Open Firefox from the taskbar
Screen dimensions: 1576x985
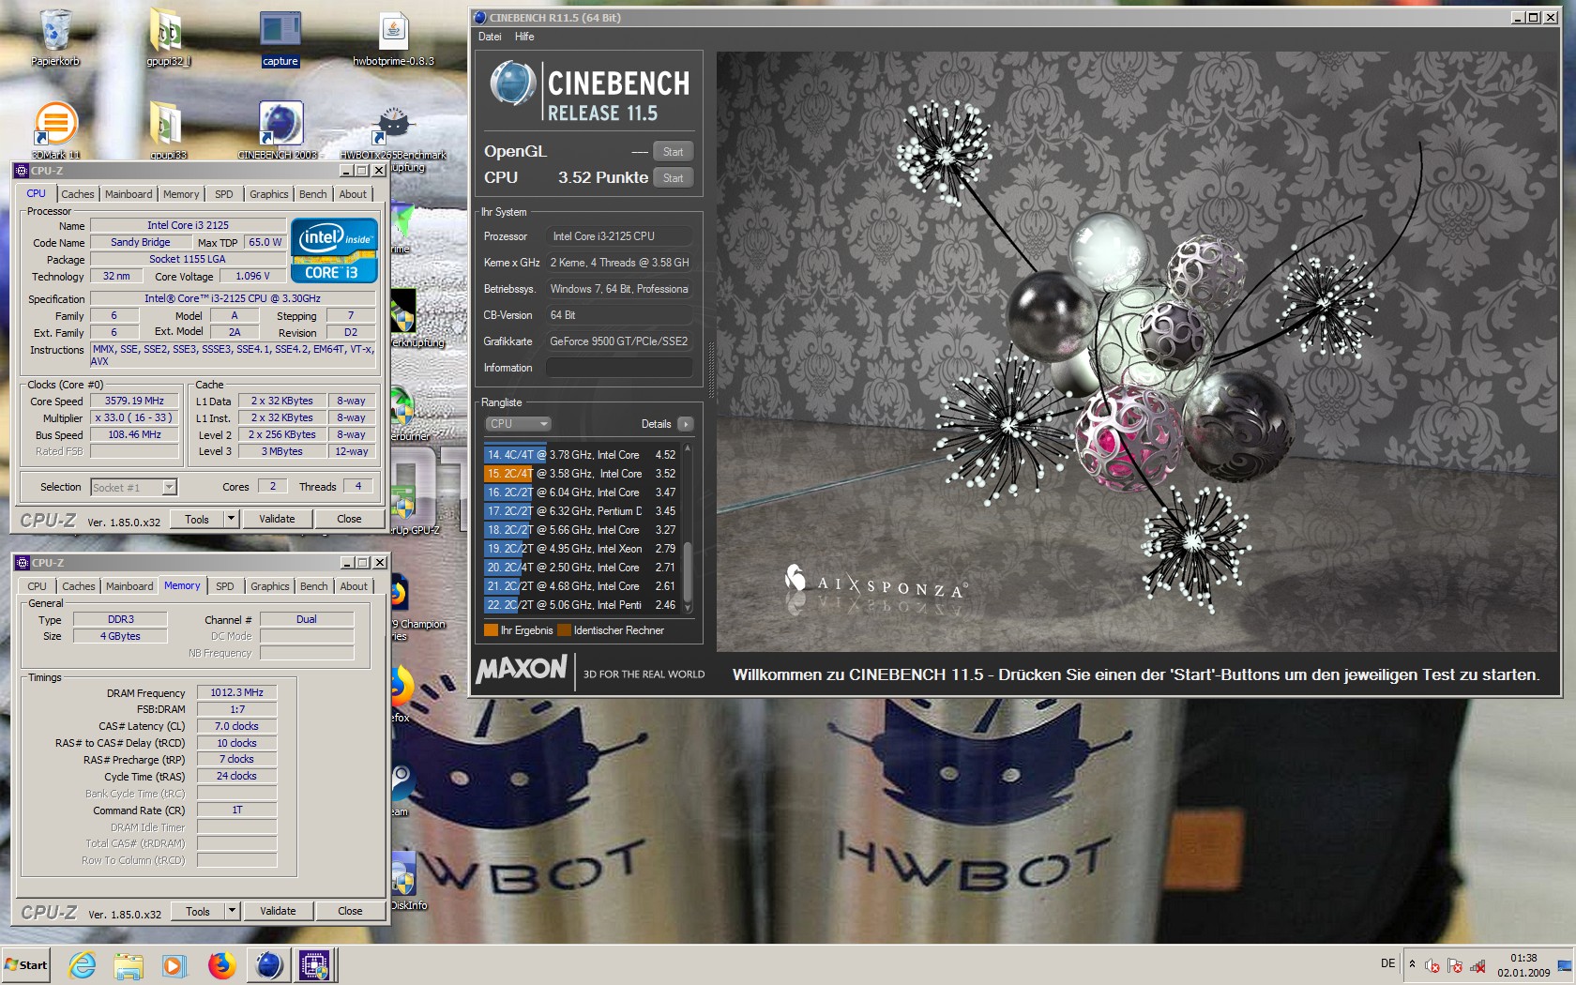[x=221, y=964]
